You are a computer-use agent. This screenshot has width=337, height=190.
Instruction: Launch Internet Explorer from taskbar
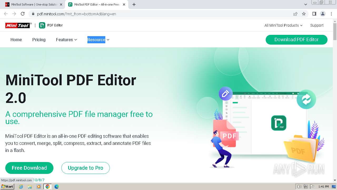(x=21, y=187)
